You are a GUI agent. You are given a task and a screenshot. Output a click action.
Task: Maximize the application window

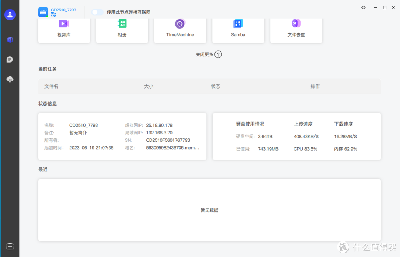[384, 8]
